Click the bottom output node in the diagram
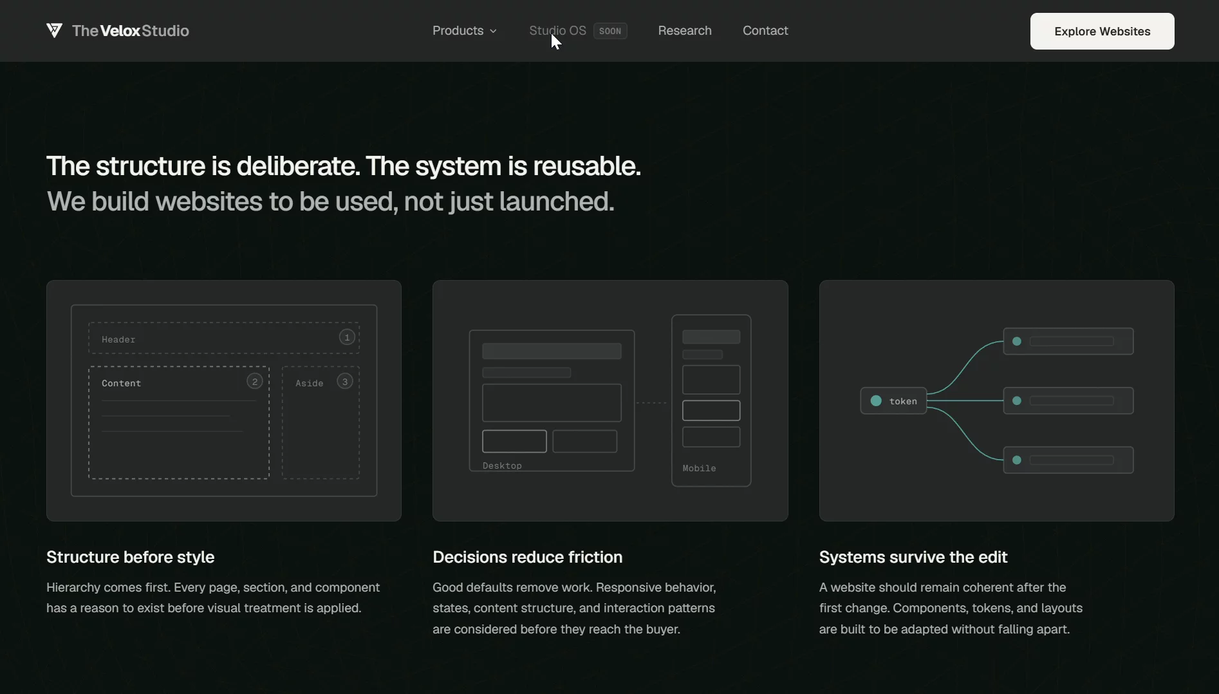The height and width of the screenshot is (694, 1219). (x=1068, y=460)
